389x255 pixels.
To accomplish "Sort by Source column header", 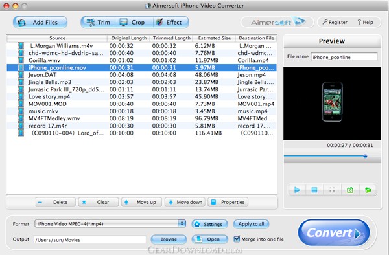I will pos(57,38).
